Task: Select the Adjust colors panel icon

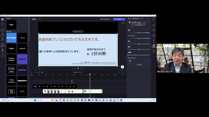Action: point(154,46)
